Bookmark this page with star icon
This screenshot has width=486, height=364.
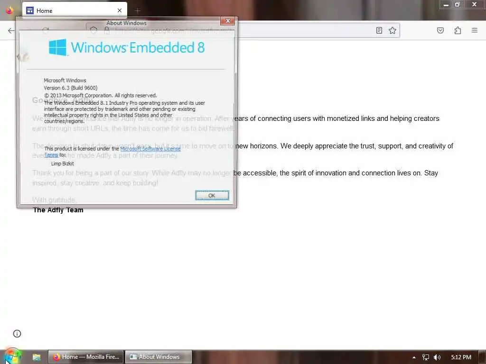point(393,30)
